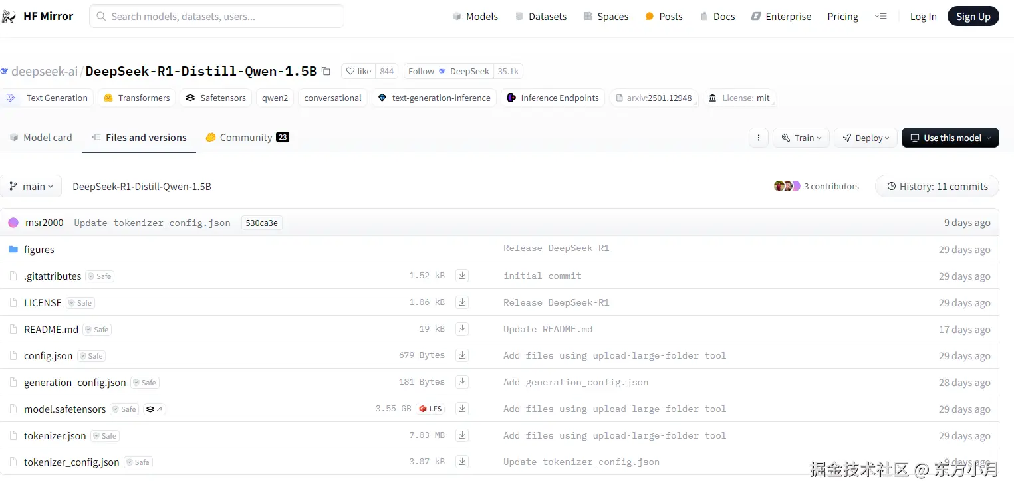
Task: Open arxiv:2501.12948 tag
Action: [654, 98]
